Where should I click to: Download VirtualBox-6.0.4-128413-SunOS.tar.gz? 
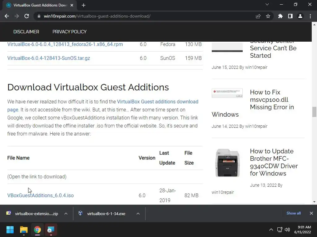tap(49, 58)
